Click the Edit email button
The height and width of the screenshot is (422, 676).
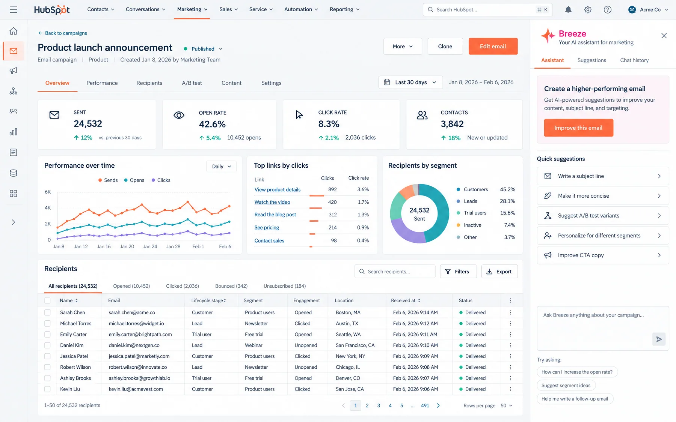point(493,47)
